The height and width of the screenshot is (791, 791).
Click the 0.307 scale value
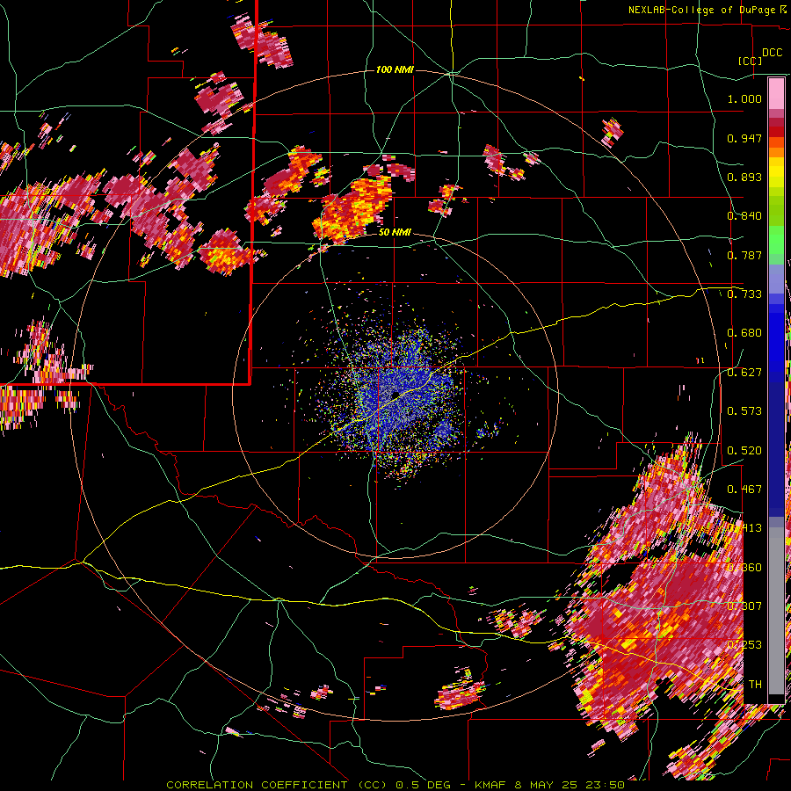[745, 606]
